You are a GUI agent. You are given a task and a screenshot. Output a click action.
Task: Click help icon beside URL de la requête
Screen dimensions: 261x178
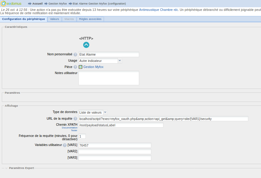point(75,119)
